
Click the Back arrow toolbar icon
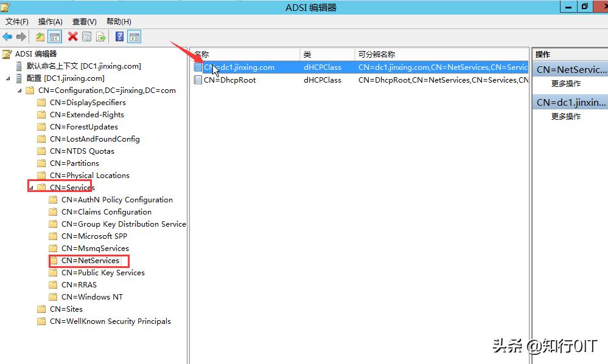(x=7, y=37)
